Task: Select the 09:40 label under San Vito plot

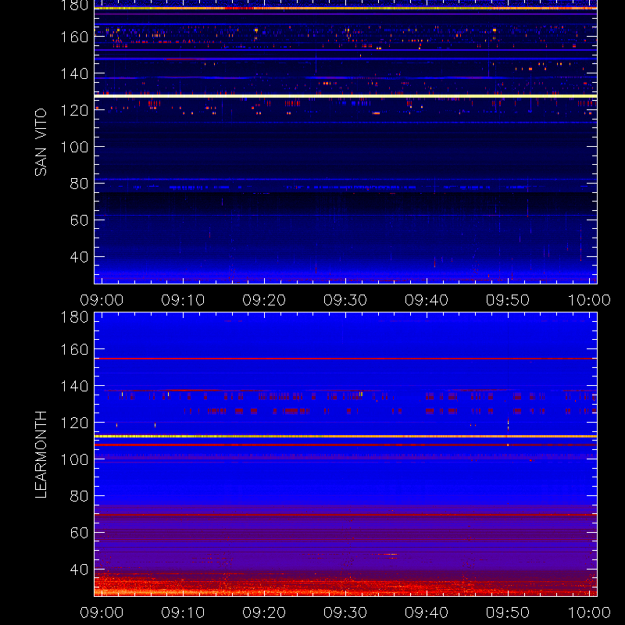Action: point(427,300)
